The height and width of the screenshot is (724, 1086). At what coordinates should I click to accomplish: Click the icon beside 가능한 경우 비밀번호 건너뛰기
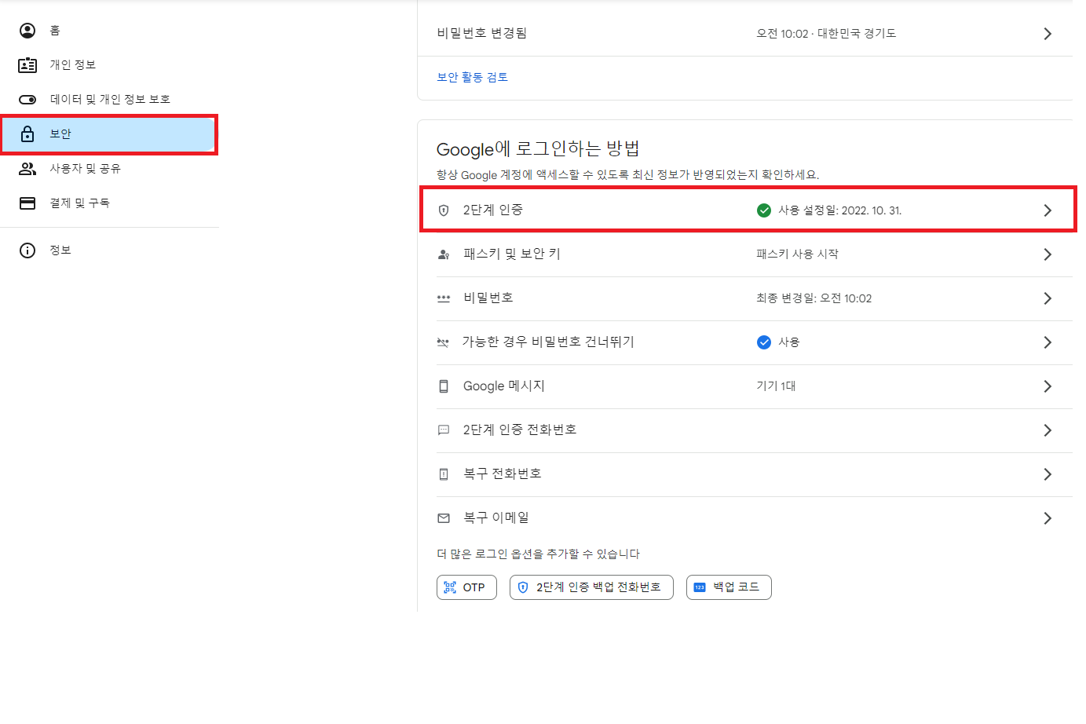pyautogui.click(x=443, y=342)
